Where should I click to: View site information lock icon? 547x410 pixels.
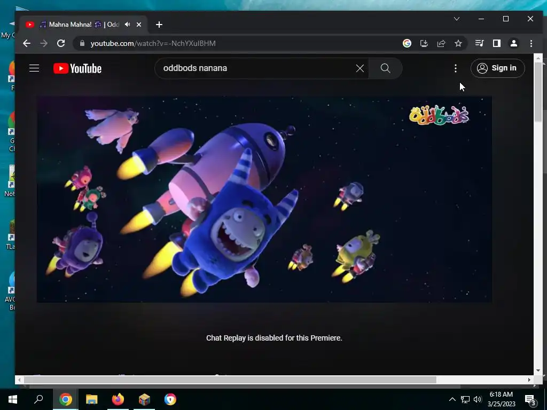tap(82, 43)
